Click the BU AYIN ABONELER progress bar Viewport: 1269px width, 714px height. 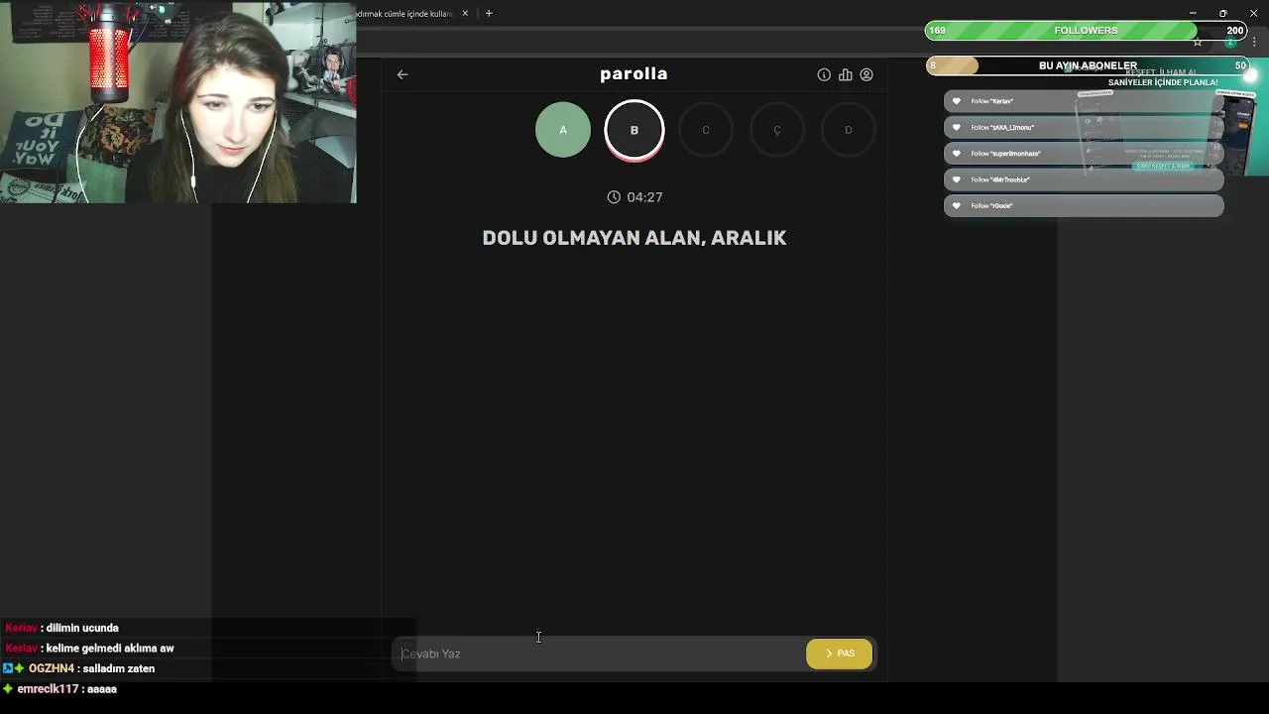click(1088, 65)
